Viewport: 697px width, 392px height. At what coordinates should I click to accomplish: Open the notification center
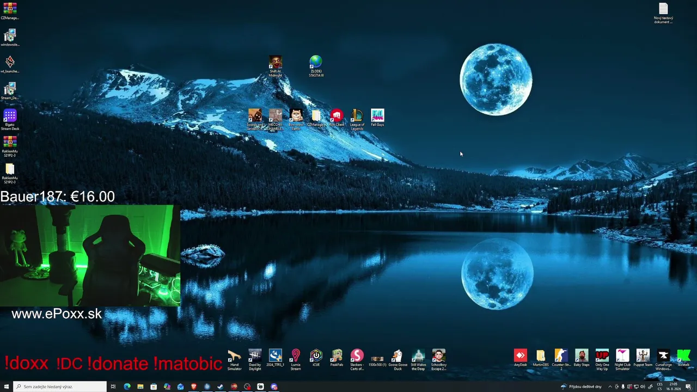tap(689, 387)
